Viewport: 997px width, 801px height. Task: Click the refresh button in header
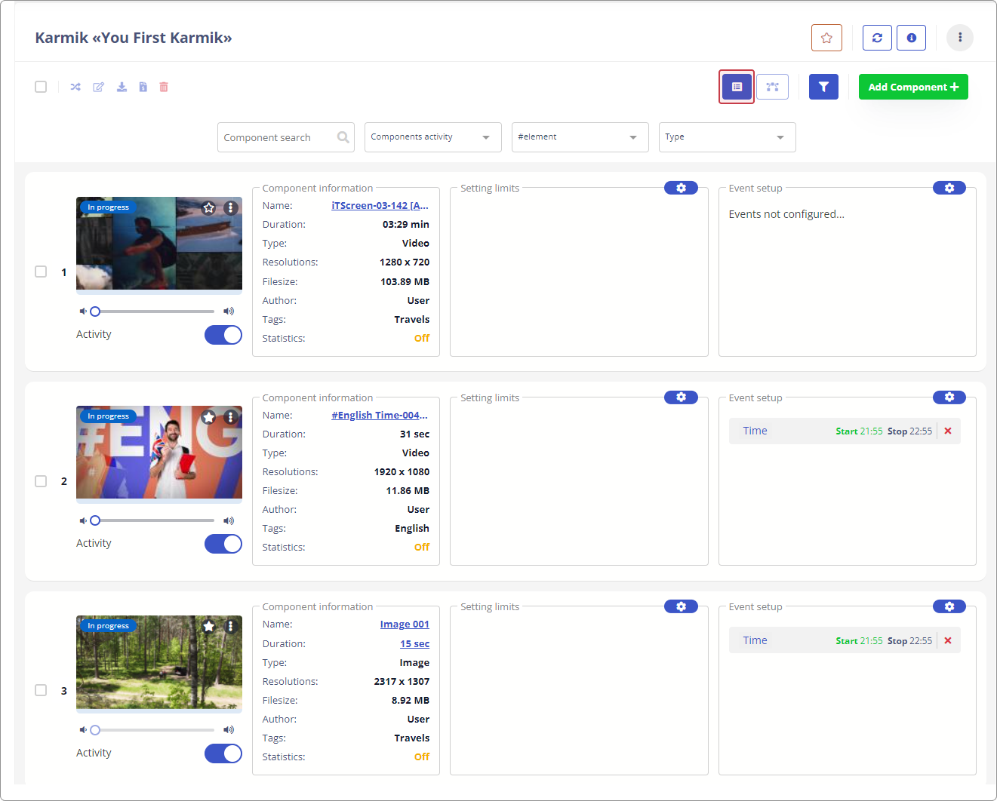pos(877,38)
